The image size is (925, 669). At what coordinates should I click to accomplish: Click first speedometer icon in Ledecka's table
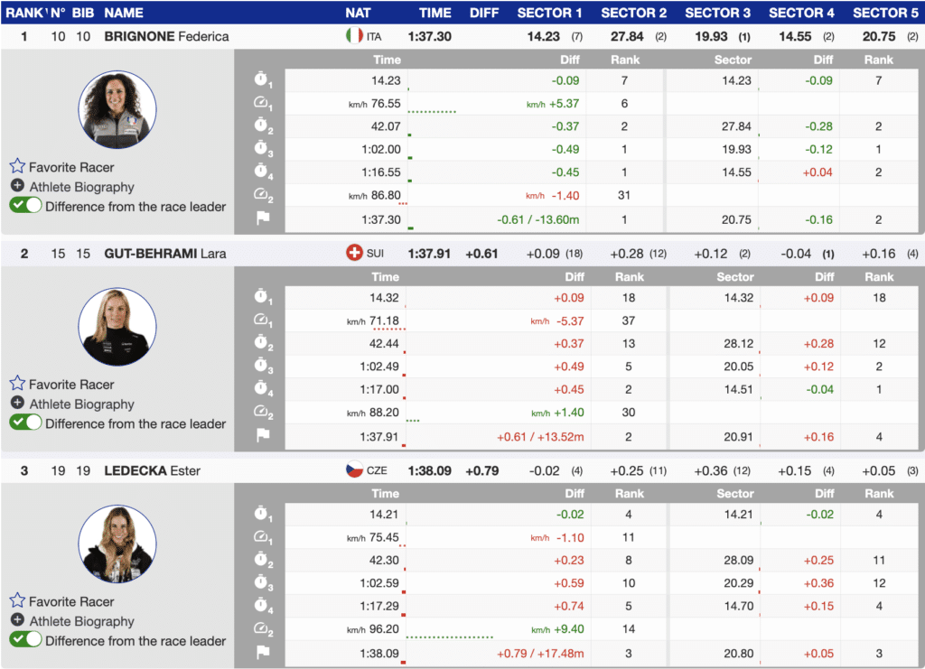[x=261, y=537]
